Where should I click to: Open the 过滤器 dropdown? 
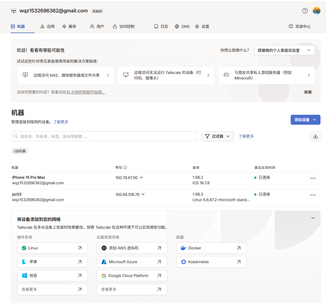[218, 136]
